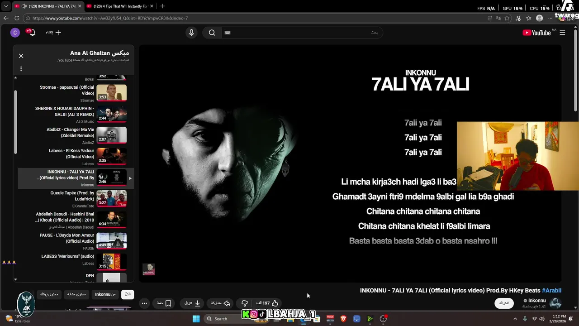The image size is (579, 326).
Task: Open volume control in the system tray
Action: coord(542,319)
